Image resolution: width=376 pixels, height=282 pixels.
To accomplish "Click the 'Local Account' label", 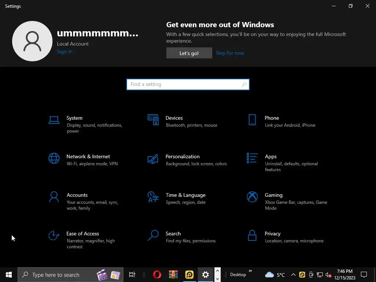I will pyautogui.click(x=73, y=44).
